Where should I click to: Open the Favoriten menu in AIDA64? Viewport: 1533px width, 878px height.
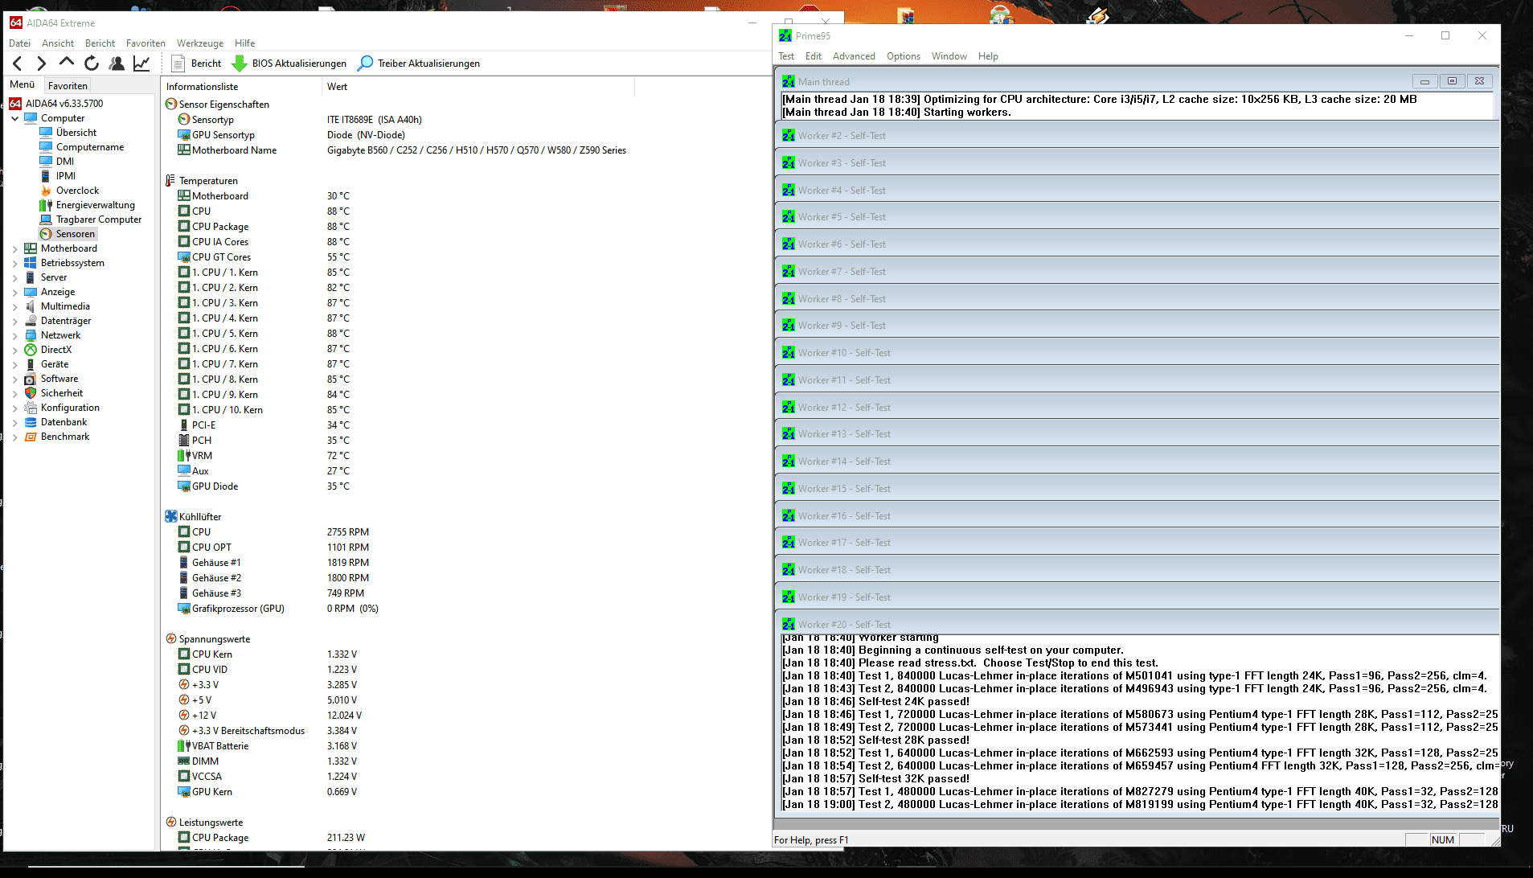point(146,43)
